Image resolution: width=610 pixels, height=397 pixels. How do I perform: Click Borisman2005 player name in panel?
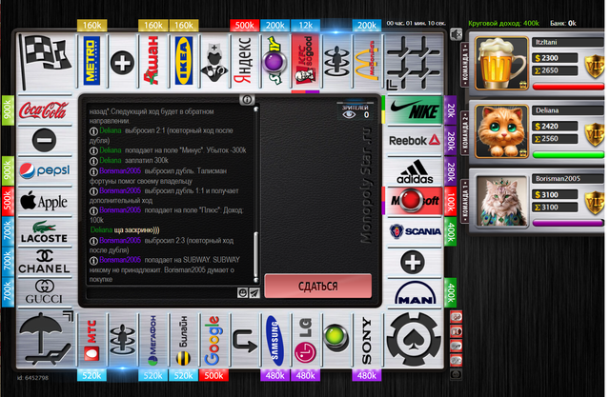point(558,179)
